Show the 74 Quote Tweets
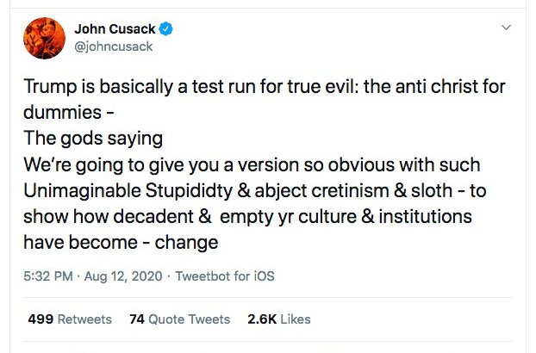536x353 pixels. [179, 319]
